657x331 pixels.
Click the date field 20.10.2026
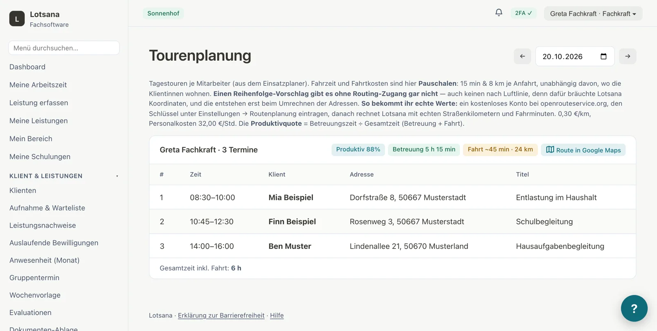(575, 56)
